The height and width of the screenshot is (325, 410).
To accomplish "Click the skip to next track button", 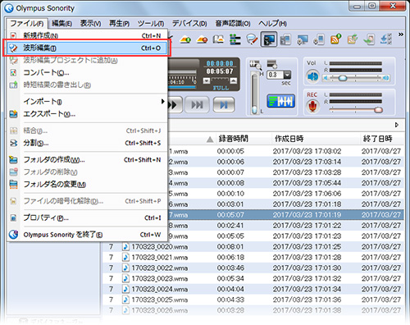I will click(197, 105).
